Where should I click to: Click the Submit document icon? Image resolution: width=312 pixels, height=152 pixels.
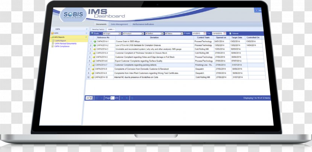[231, 33]
